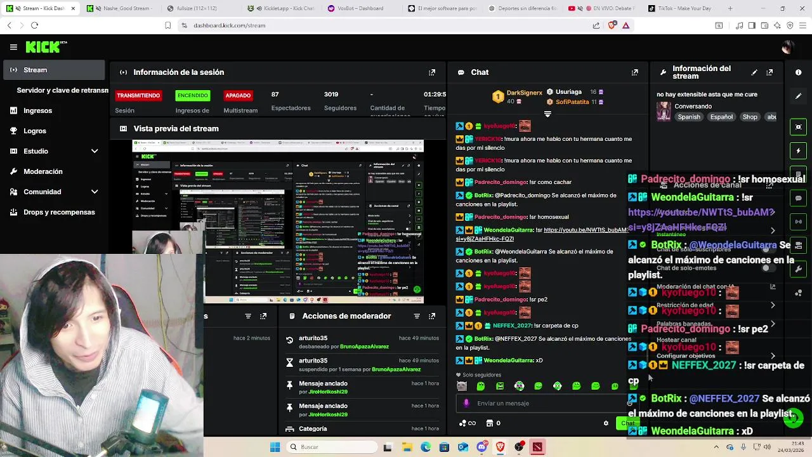This screenshot has width=812, height=457.
Task: Open the Configurar objetivos chevron
Action: click(x=773, y=356)
